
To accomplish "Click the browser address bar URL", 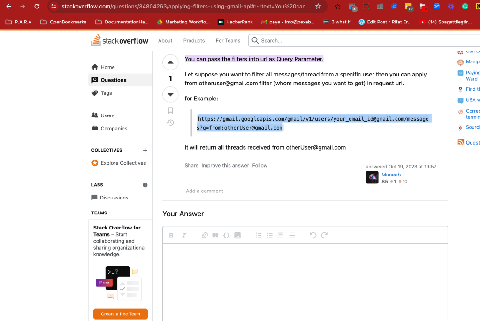I will [x=185, y=6].
